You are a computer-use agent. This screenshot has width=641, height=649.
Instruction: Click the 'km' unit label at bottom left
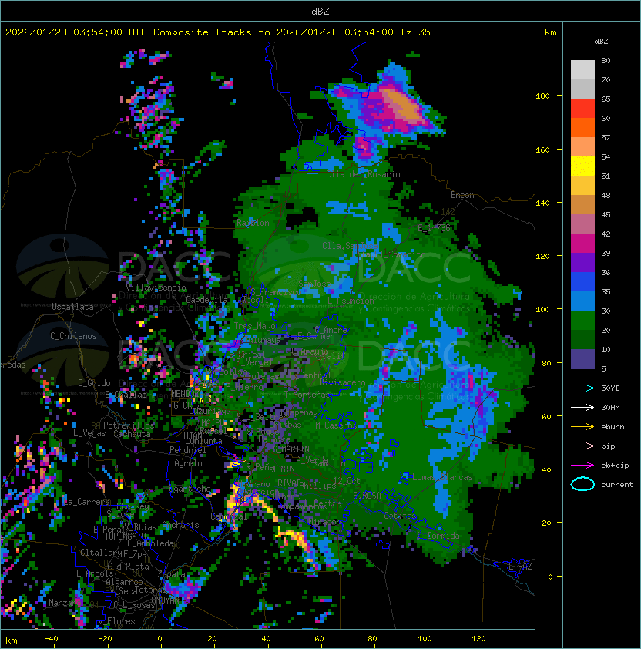click(12, 641)
